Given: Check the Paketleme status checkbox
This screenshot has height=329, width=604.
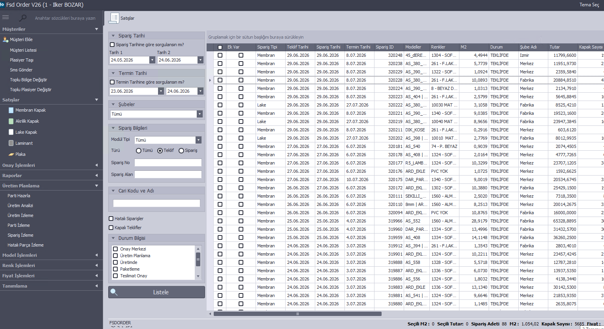Looking at the screenshot, I should (115, 269).
